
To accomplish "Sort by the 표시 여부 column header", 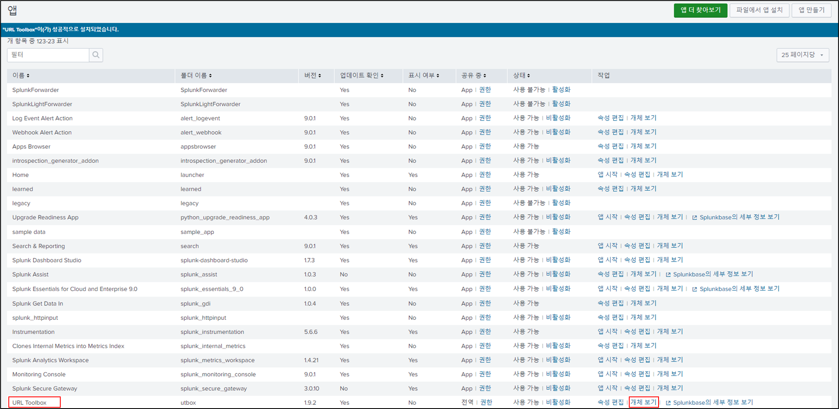I will pos(424,75).
